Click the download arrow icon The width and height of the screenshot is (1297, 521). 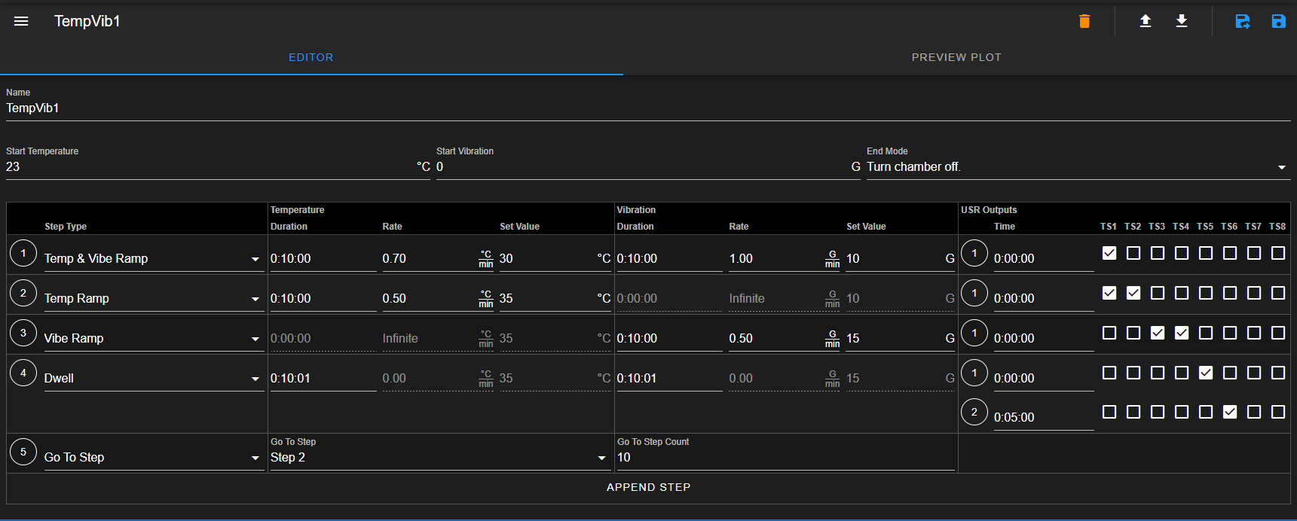pyautogui.click(x=1182, y=21)
